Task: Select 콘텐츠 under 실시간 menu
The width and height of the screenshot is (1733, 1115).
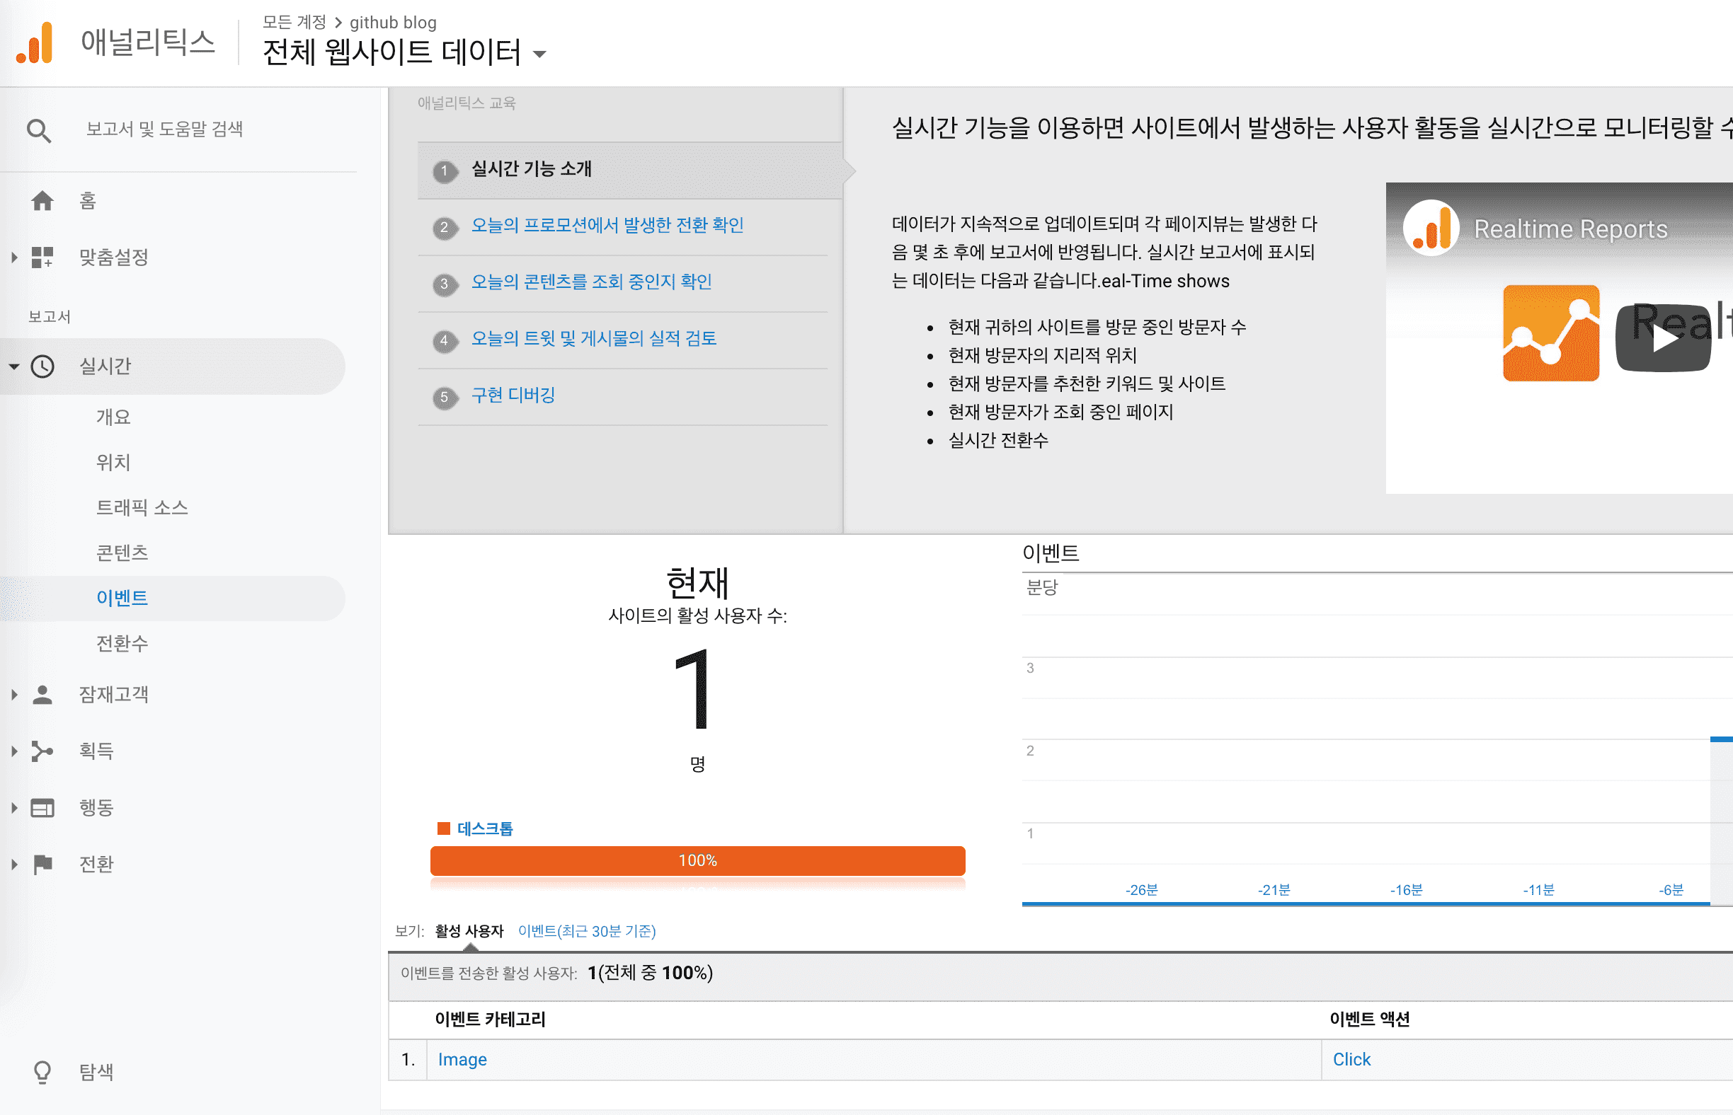Action: (x=122, y=553)
